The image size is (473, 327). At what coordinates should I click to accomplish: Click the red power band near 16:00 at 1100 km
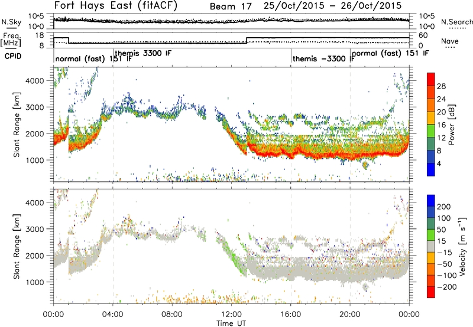click(x=291, y=155)
